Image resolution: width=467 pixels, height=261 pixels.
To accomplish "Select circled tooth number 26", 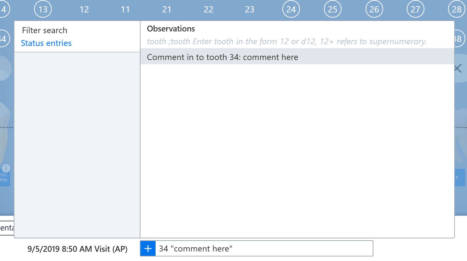I will tap(374, 9).
